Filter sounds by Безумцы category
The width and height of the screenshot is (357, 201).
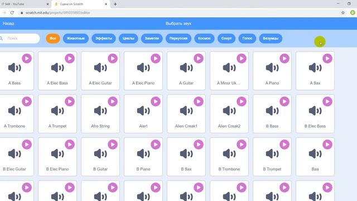click(271, 39)
